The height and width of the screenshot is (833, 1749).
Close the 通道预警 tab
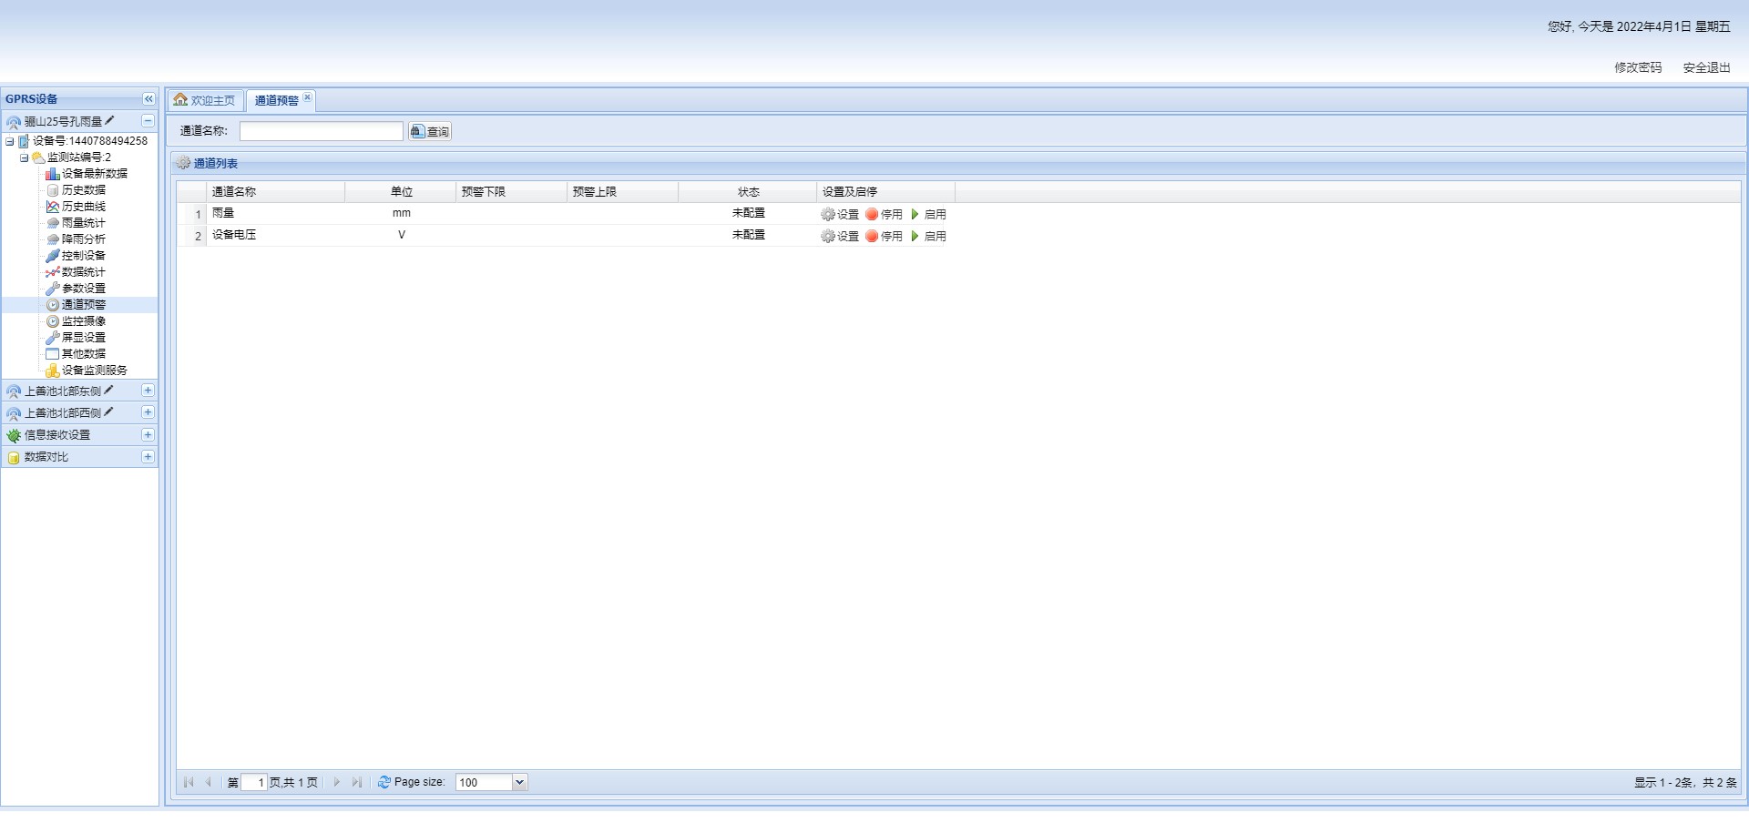click(308, 97)
